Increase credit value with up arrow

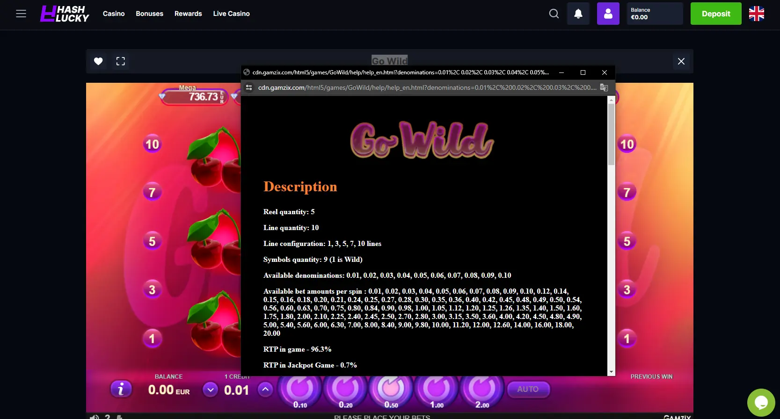tap(265, 390)
